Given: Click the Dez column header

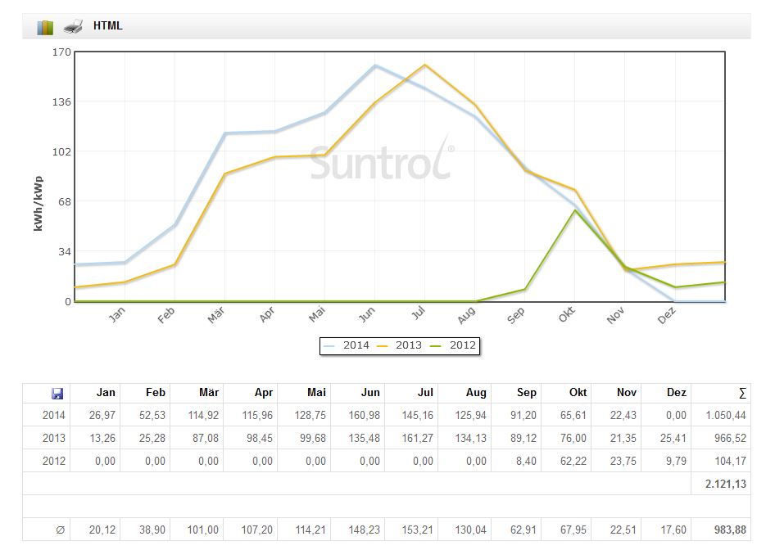Looking at the screenshot, I should (x=676, y=393).
